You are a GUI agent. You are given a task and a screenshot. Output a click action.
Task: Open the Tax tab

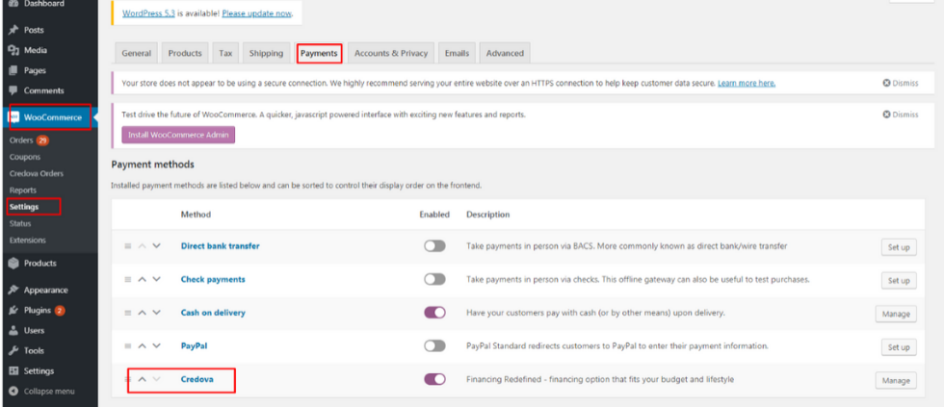point(225,53)
